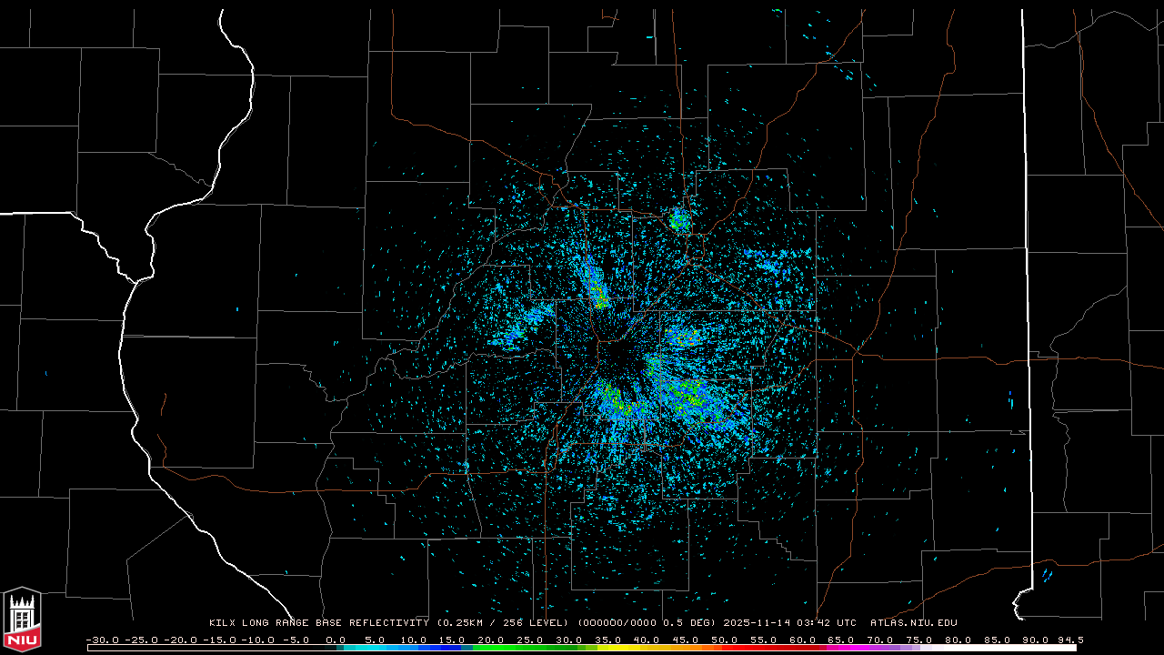Click the 94.5 scale label

coord(1070,640)
